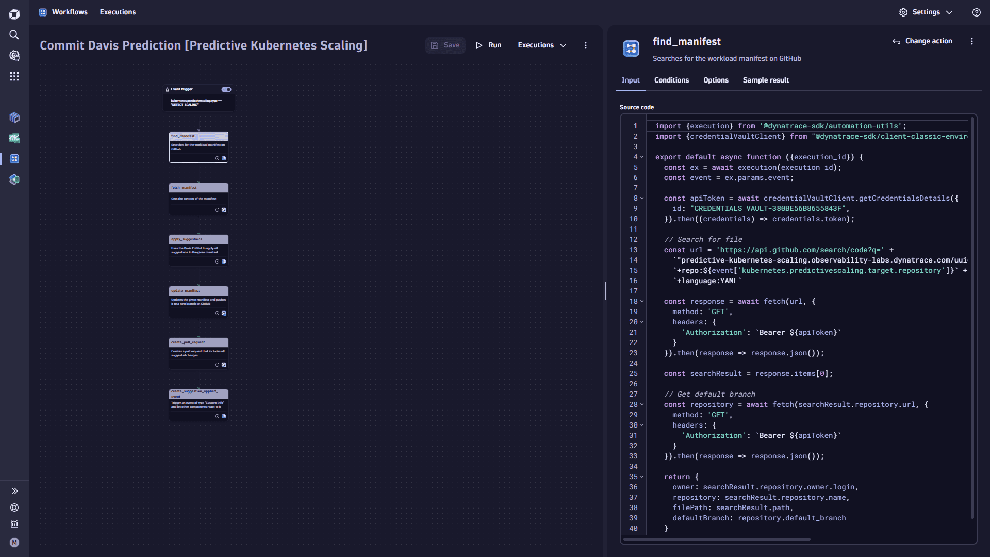Select the Sample result tab

point(766,80)
